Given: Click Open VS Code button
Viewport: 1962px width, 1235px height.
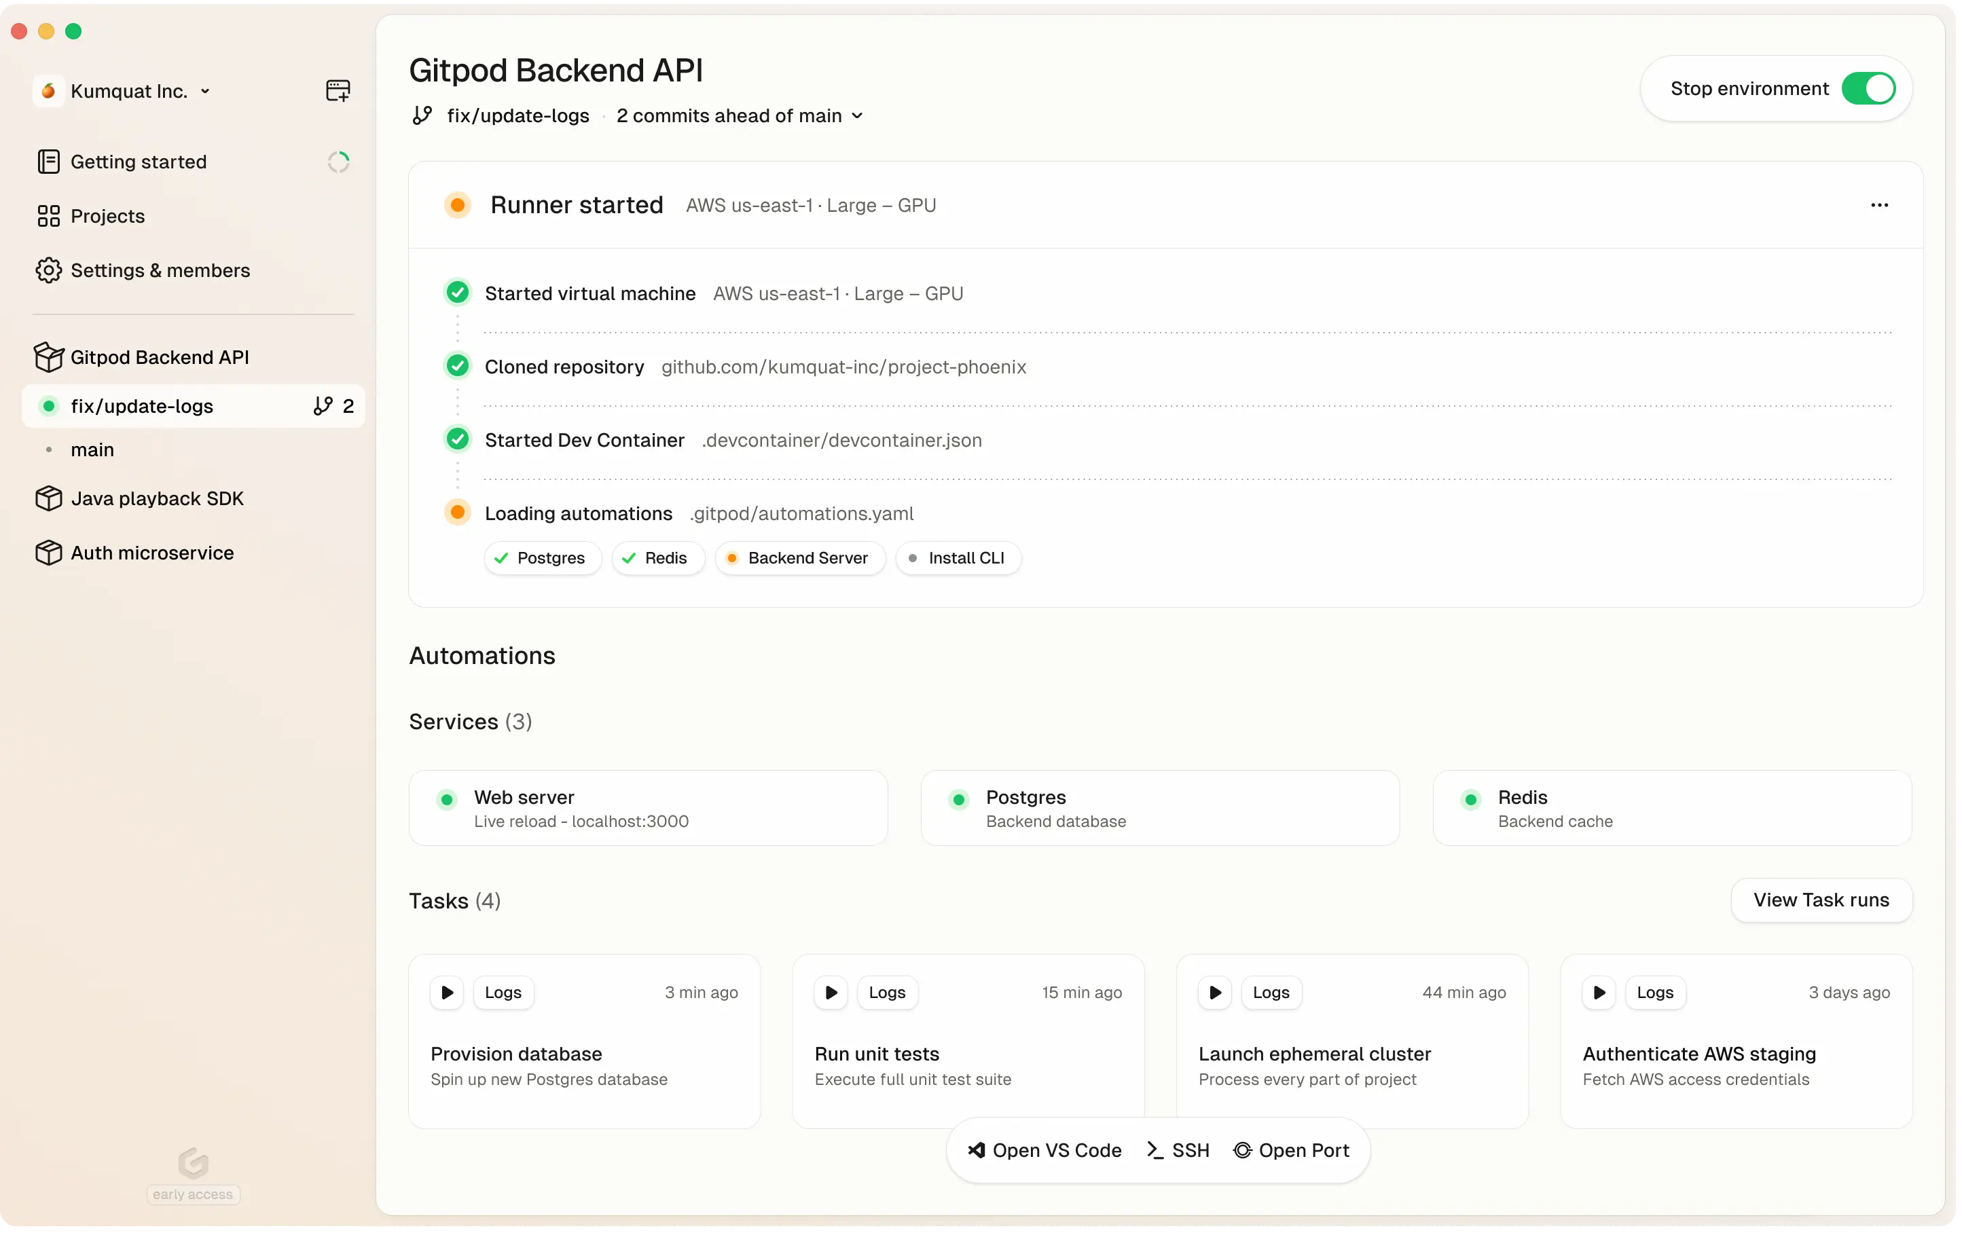Looking at the screenshot, I should [1044, 1150].
